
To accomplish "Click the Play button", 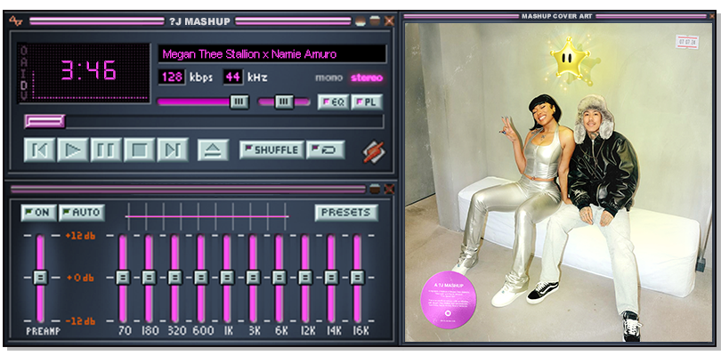I will 73,150.
